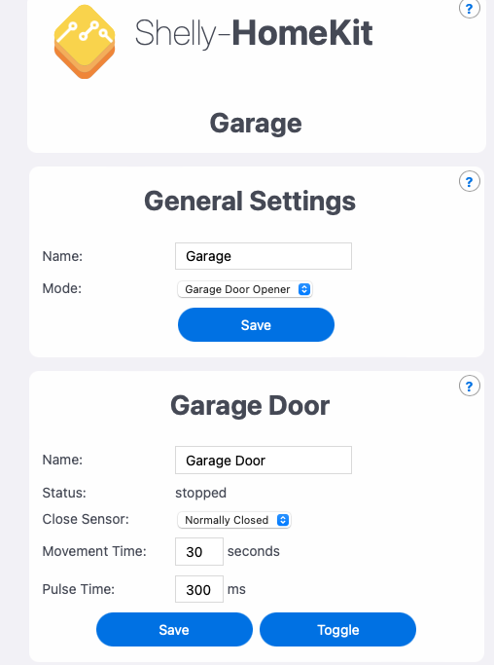Select the Pulse Time field showing 300
The height and width of the screenshot is (665, 494).
[x=199, y=589]
